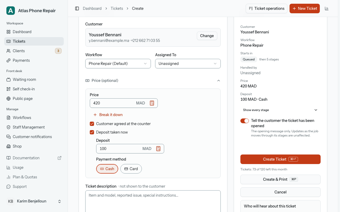Toggle off Tell the customer notification switch
This screenshot has width=340, height=212.
[x=245, y=121]
